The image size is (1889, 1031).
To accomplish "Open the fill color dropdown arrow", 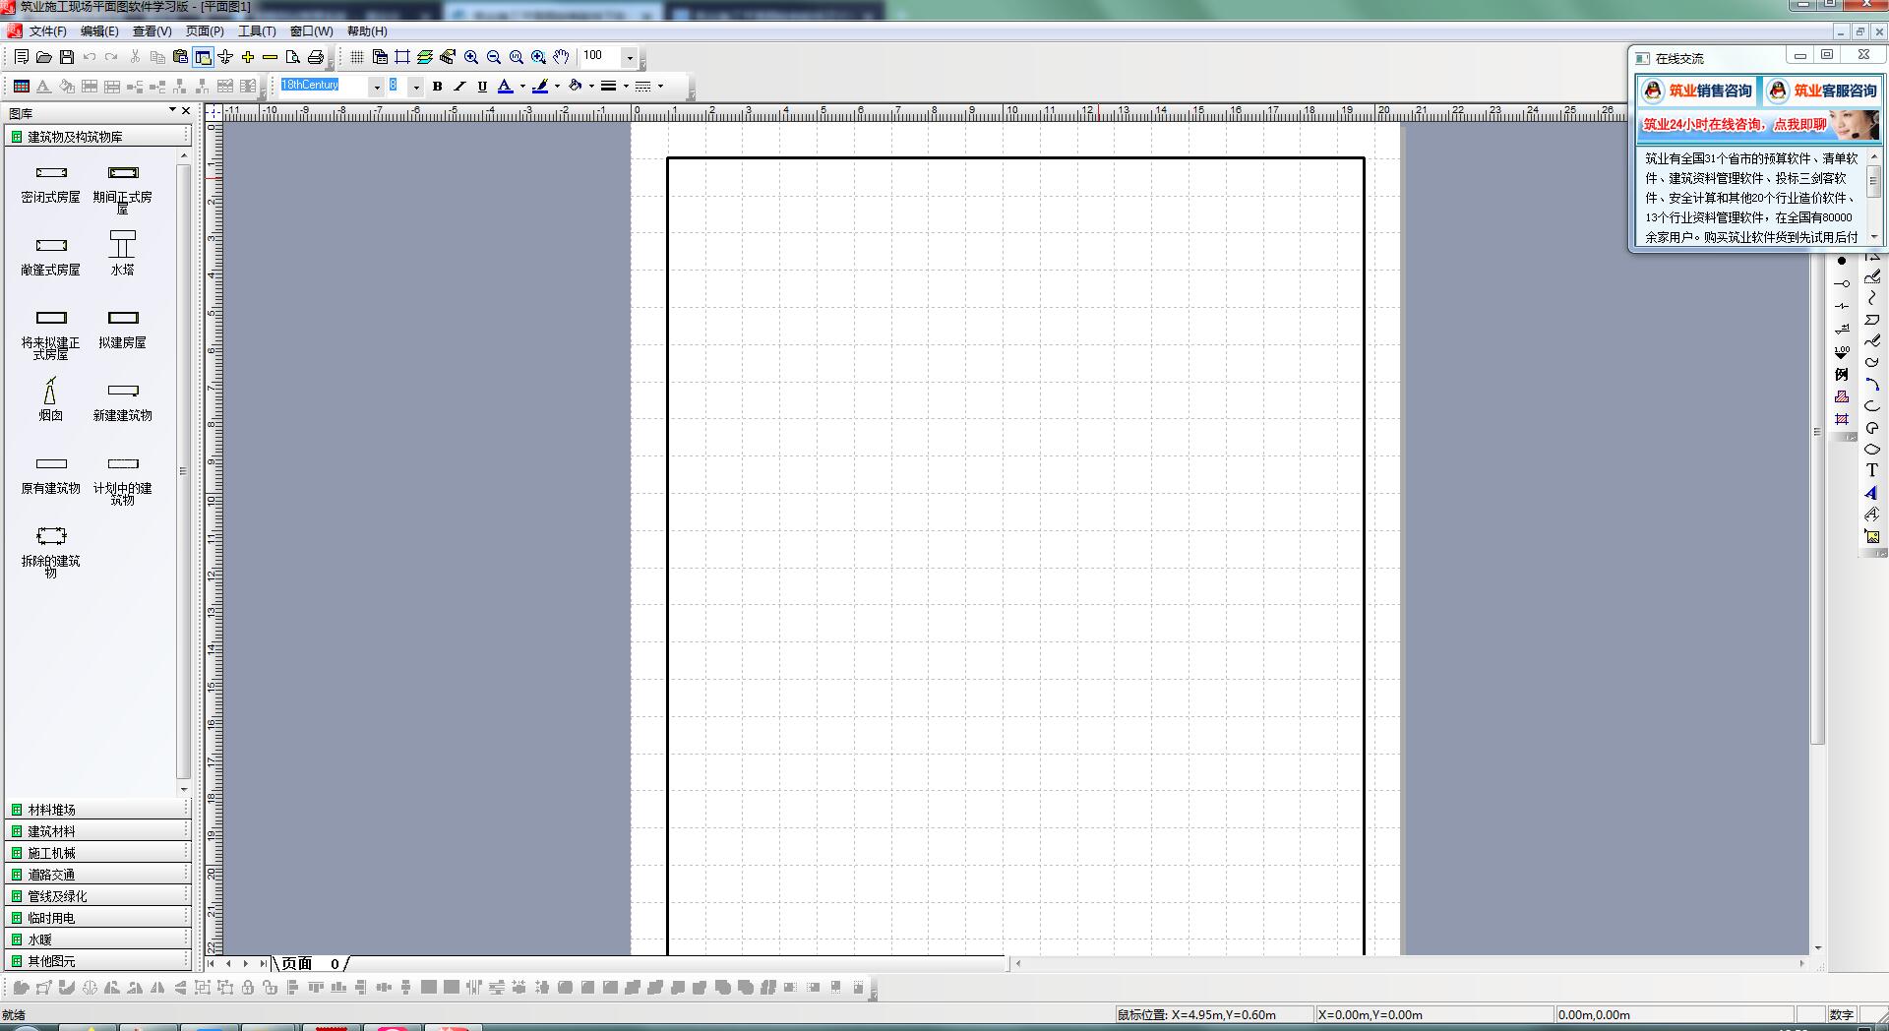I will (591, 87).
